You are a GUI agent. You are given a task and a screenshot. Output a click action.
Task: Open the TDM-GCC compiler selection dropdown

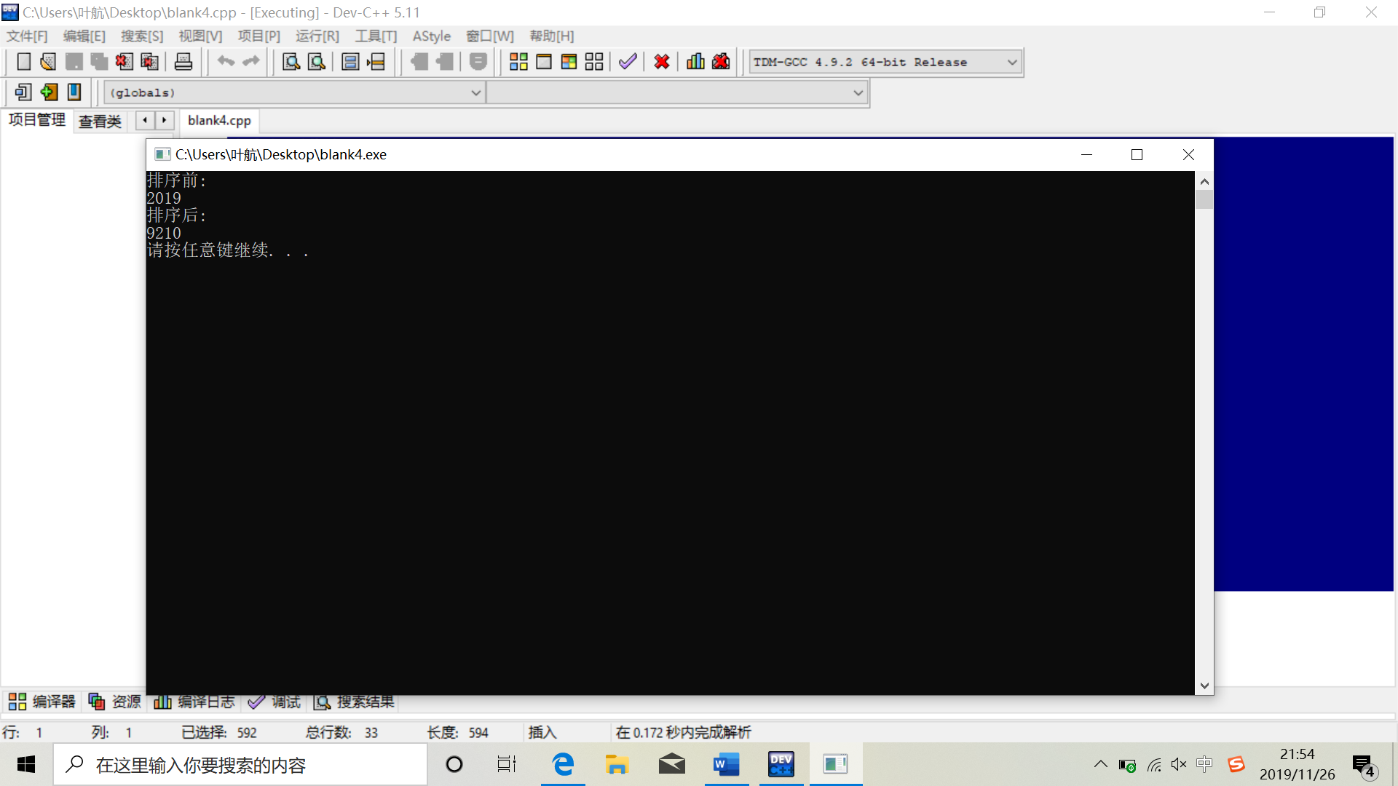(x=1011, y=63)
